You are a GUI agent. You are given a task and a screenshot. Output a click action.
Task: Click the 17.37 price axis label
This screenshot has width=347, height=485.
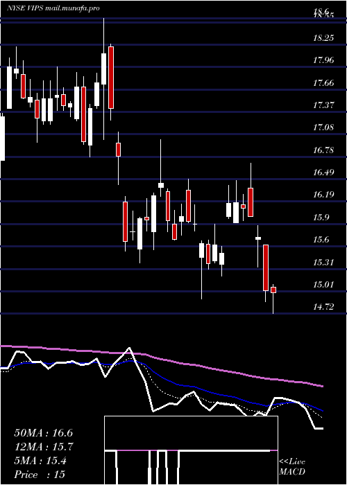(x=324, y=105)
